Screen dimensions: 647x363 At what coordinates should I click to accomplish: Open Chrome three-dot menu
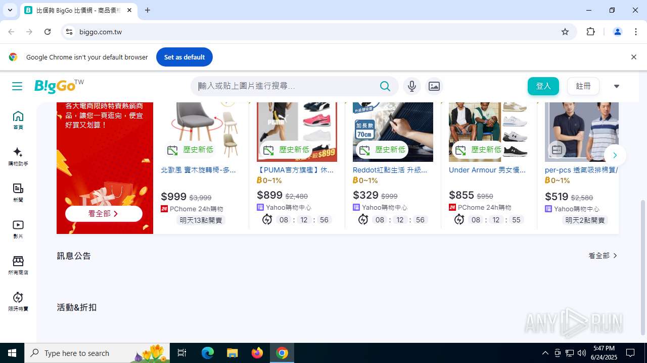click(x=636, y=32)
